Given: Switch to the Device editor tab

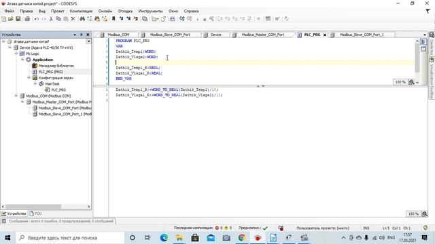Looking at the screenshot, I should click(215, 35).
